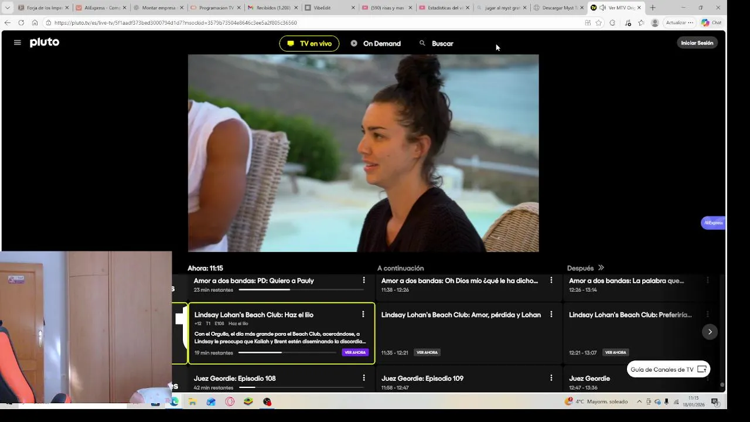
Task: Mute the Ver MTV tab audio icon
Action: [x=602, y=8]
